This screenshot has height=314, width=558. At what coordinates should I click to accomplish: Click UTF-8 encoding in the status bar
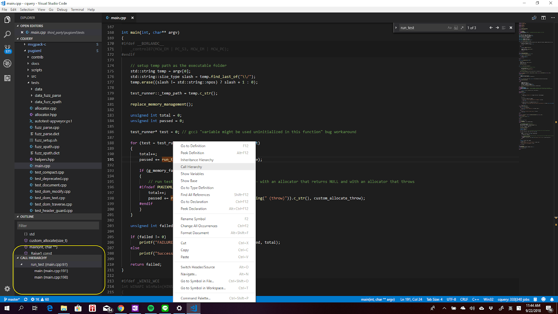451,299
